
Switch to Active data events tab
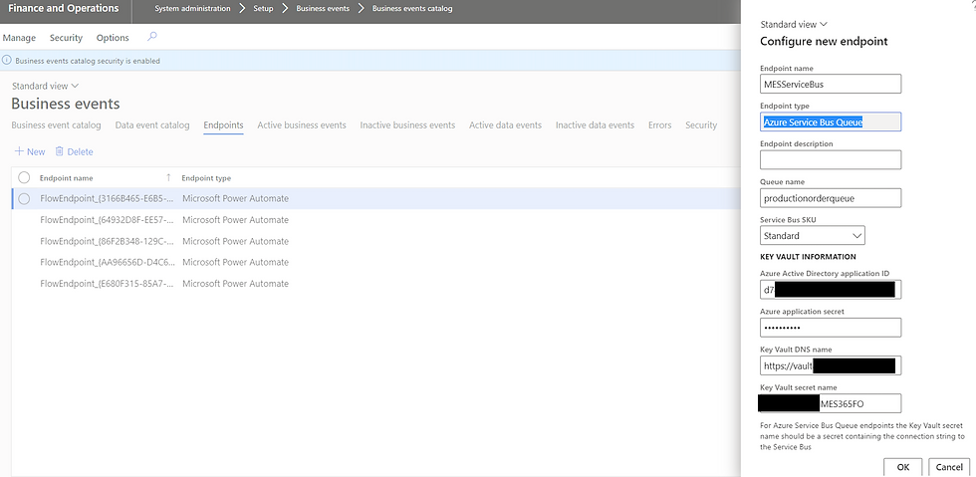point(506,125)
